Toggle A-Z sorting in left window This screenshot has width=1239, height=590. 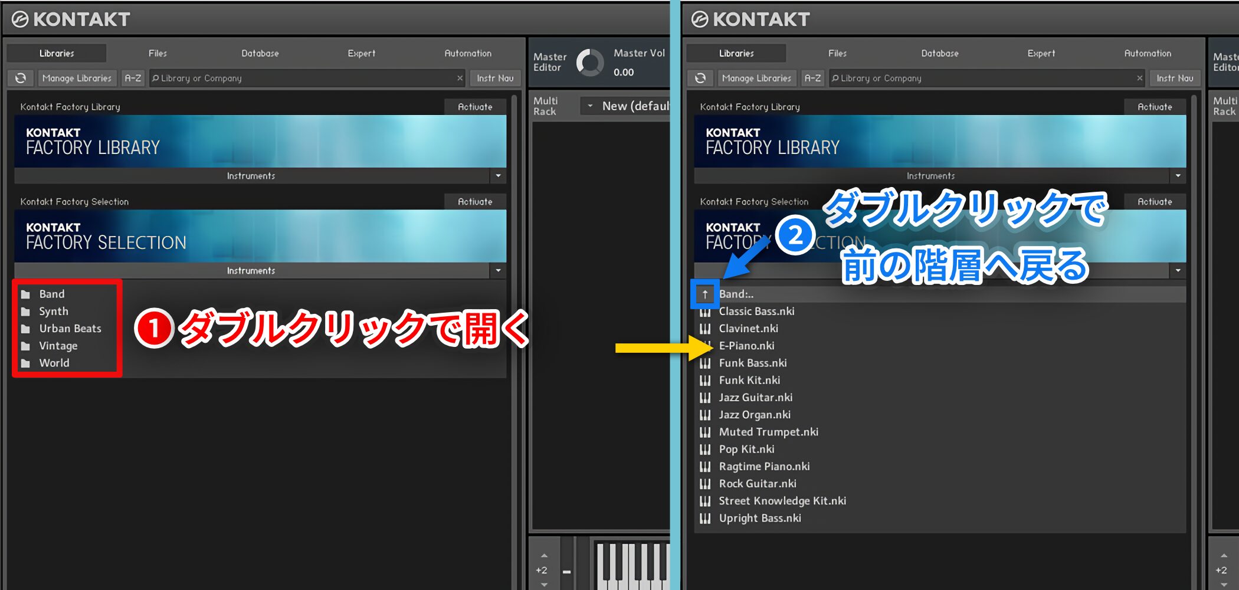[133, 78]
